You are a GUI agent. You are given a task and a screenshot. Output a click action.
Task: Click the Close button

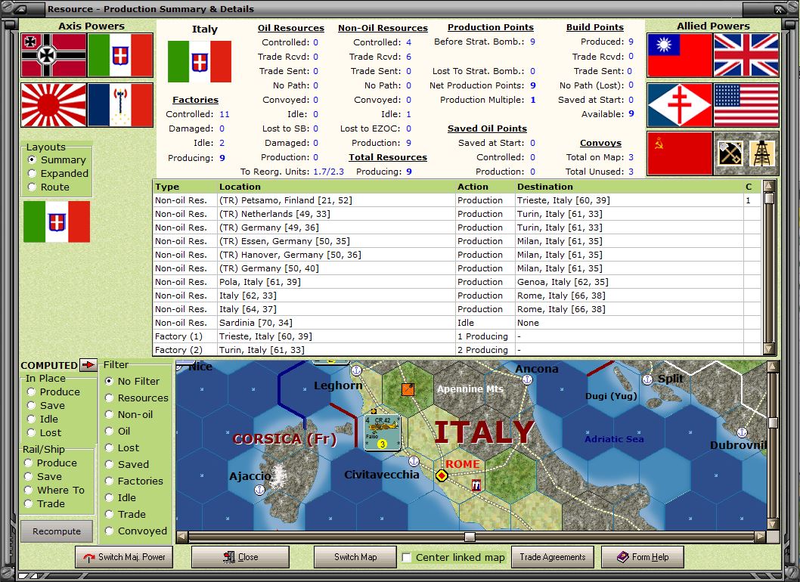coord(240,557)
